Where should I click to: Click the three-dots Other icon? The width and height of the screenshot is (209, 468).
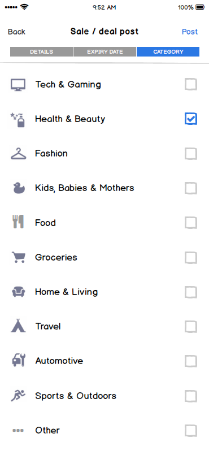[18, 430]
